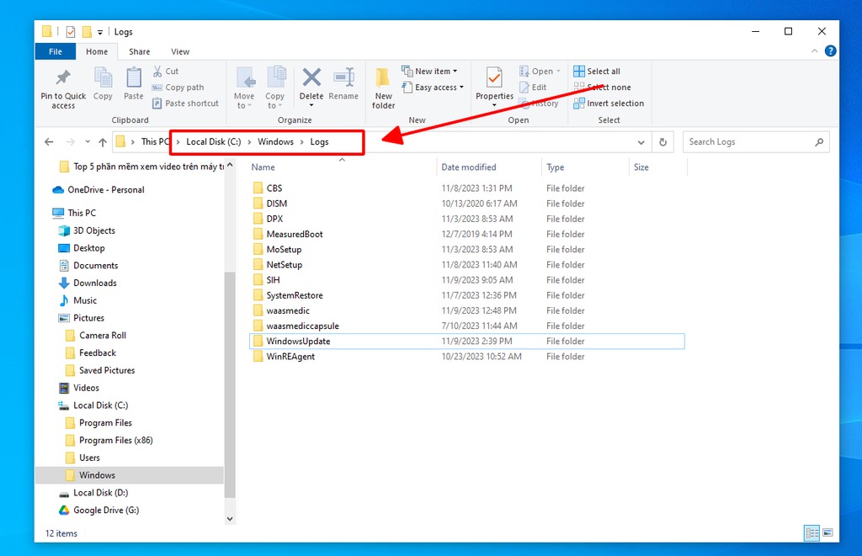Switch to Details view in status bar
This screenshot has width=862, height=556.
[811, 532]
